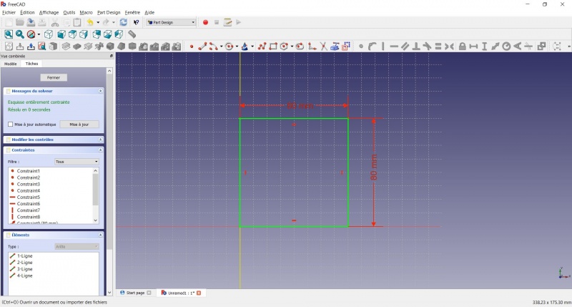Apply the Coincident constraint dot icon
The height and width of the screenshot is (307, 572).
click(x=361, y=47)
